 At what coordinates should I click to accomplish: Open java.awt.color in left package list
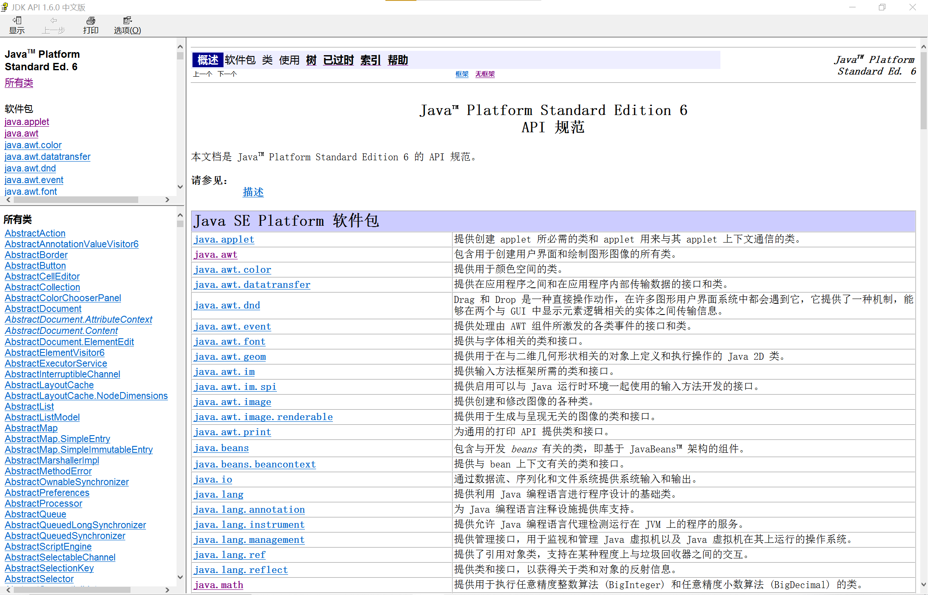[33, 145]
